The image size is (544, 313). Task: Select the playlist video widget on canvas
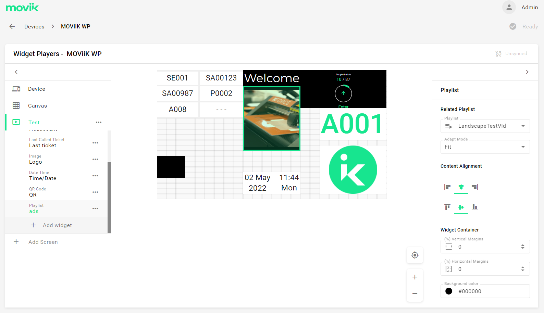point(272,118)
